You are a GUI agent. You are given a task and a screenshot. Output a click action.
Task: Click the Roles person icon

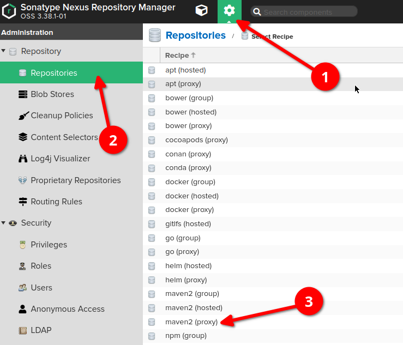pos(22,266)
